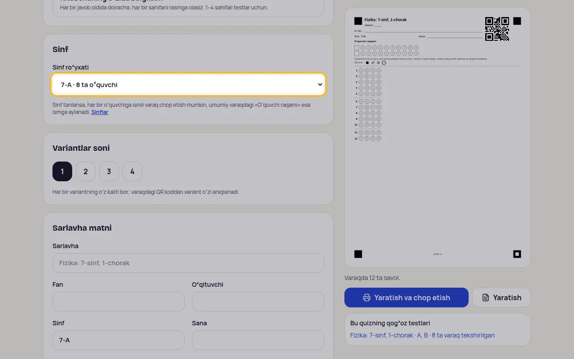
Task: Click the Yaratish button
Action: tap(501, 298)
